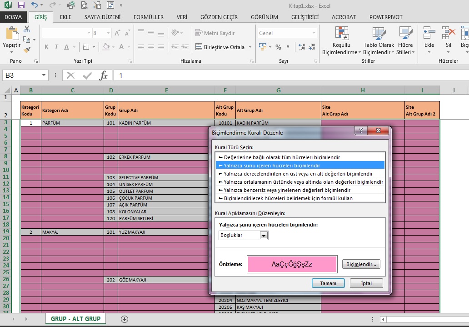The width and height of the screenshot is (469, 327).
Task: Click the Insert Function fx icon
Action: (104, 75)
